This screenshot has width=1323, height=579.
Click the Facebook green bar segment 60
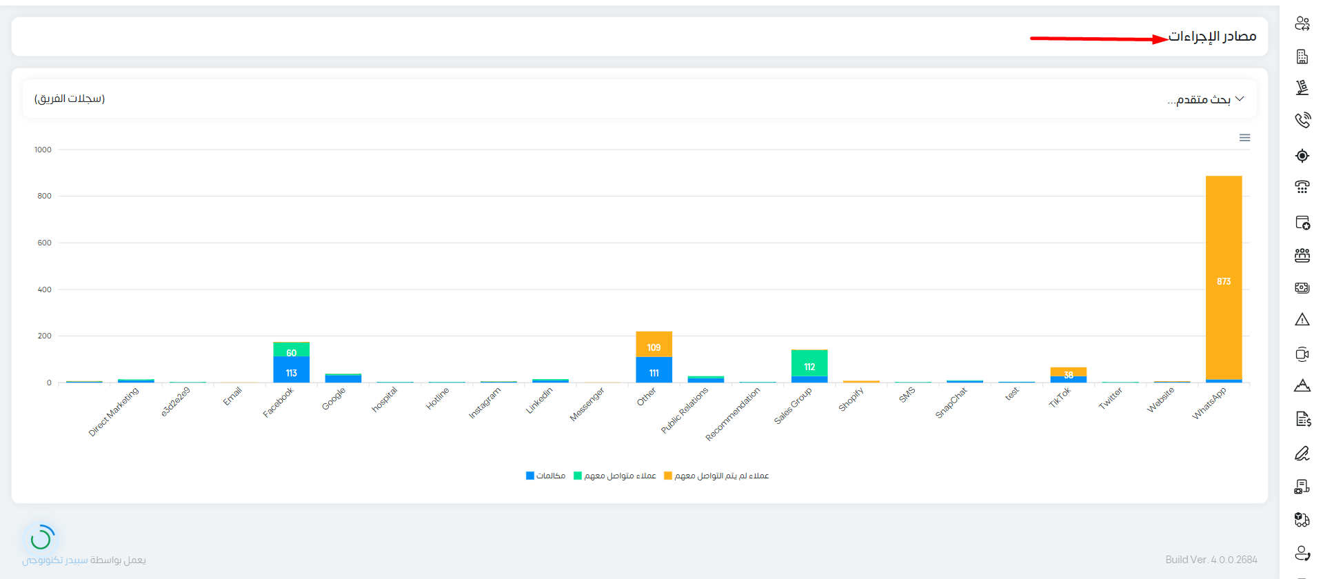point(292,349)
